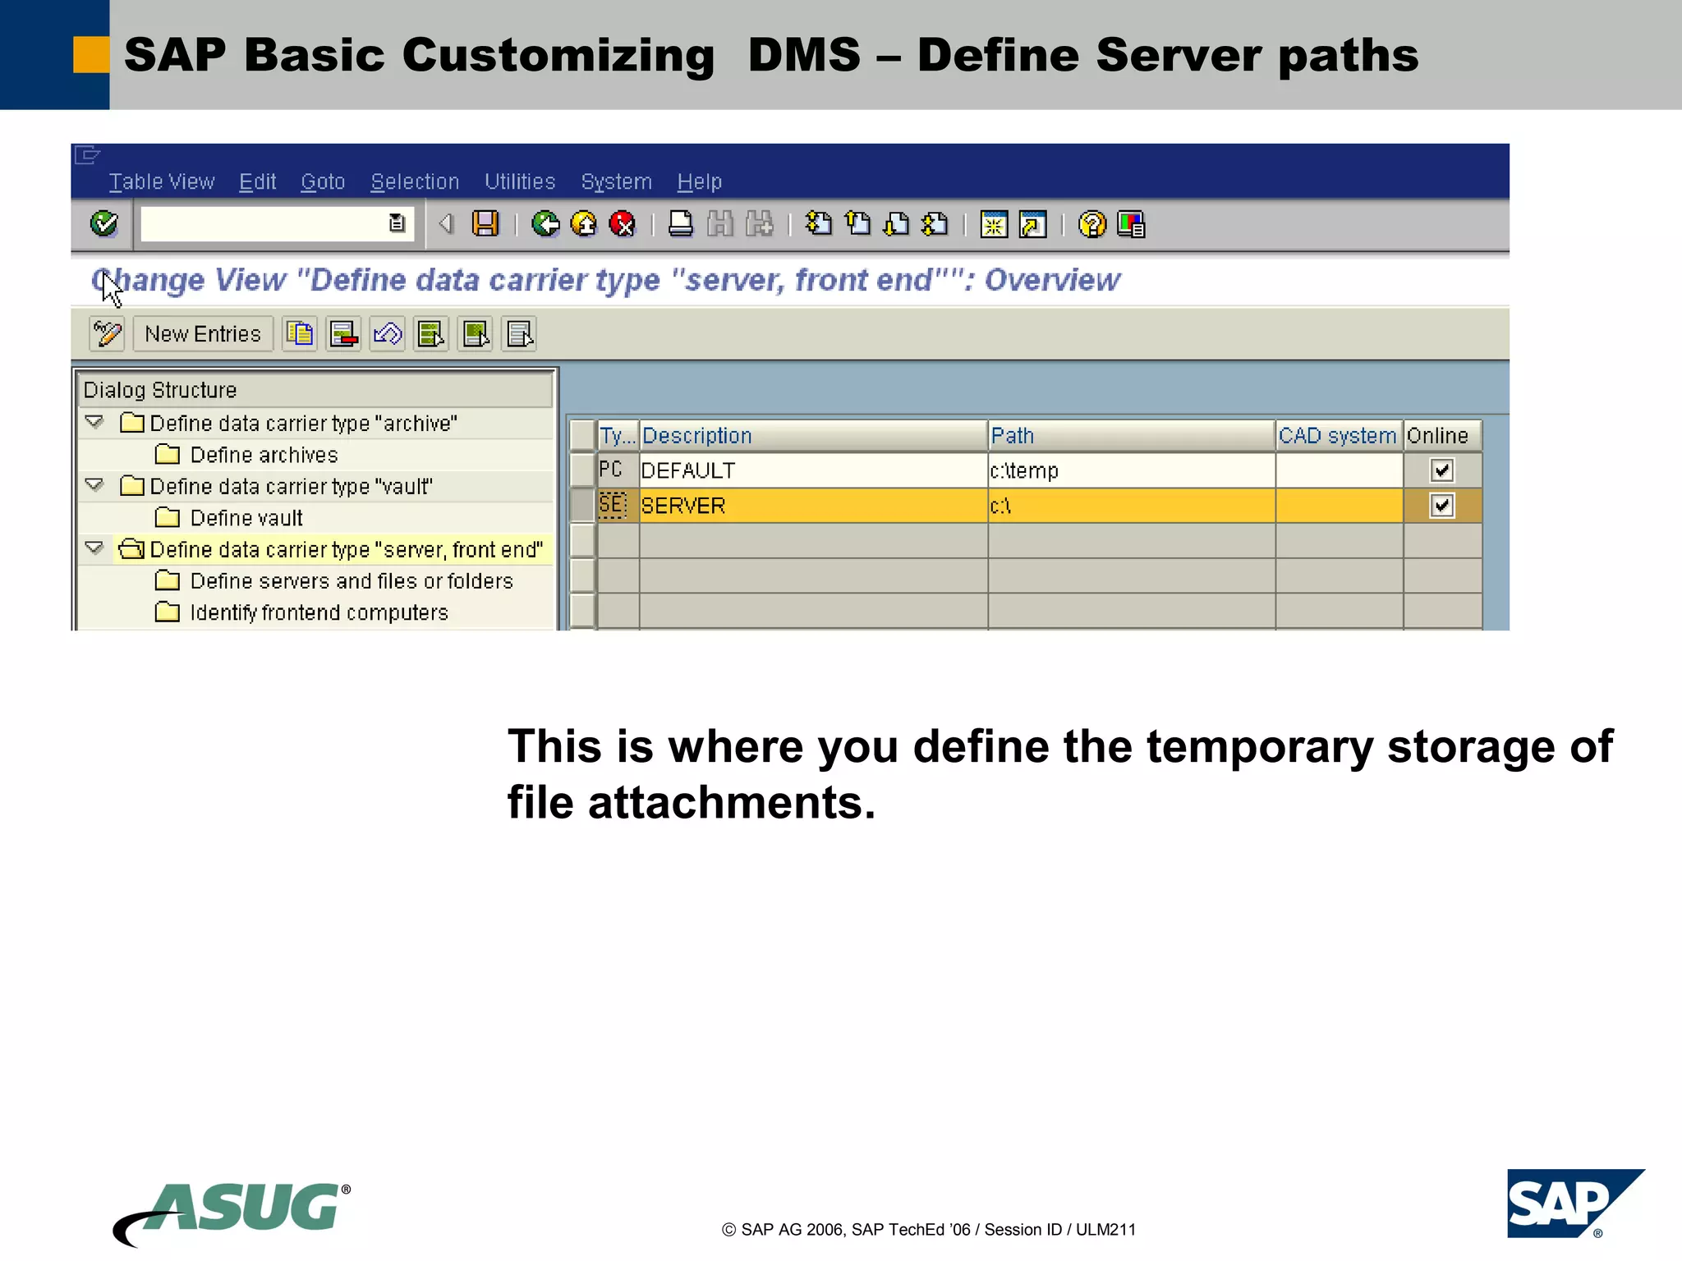Screen dimensions: 1682x1261
Task: Click the Display/Change pencil icon
Action: (x=107, y=334)
